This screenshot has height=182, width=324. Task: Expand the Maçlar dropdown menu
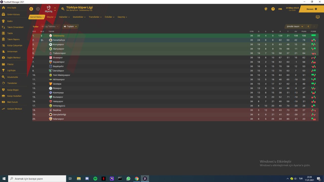[51, 17]
